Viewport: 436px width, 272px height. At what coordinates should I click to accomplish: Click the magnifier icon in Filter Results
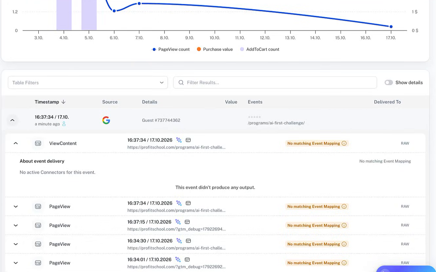pos(181,83)
